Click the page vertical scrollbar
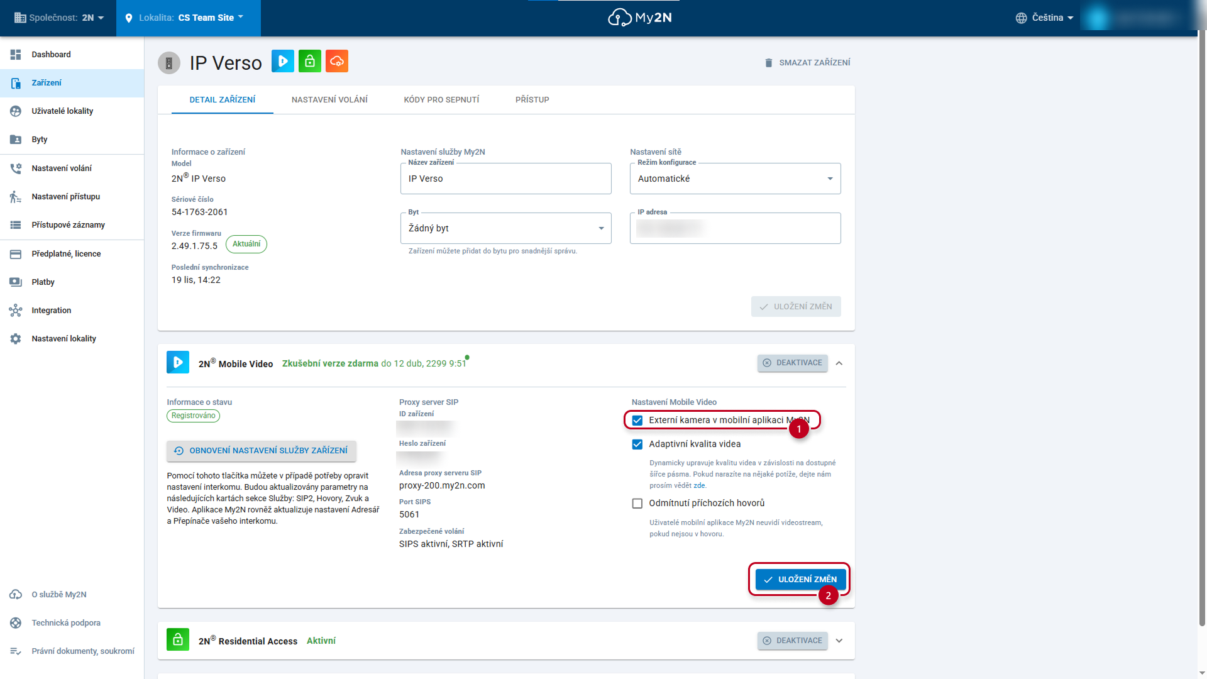The image size is (1207, 679). point(1202,327)
